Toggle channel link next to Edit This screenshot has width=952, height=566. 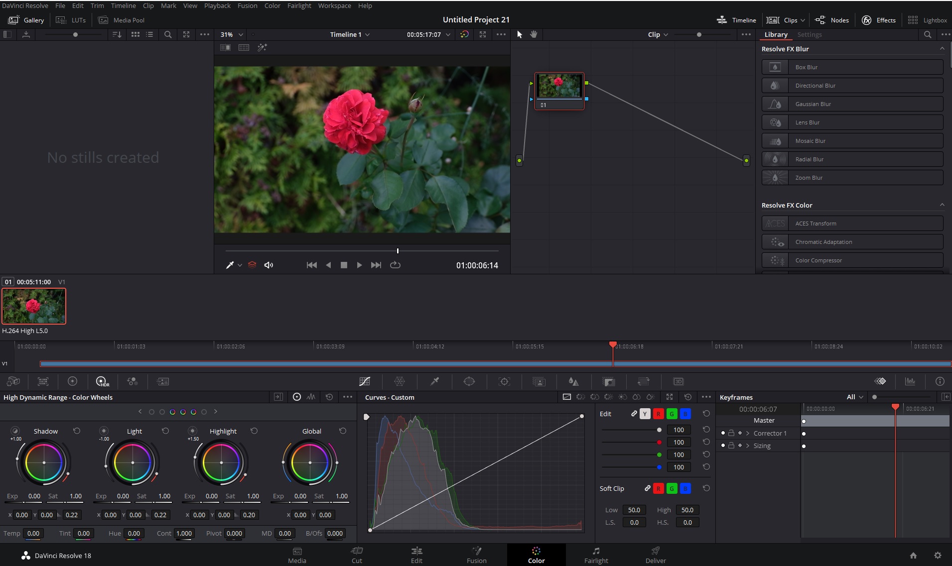pos(634,414)
